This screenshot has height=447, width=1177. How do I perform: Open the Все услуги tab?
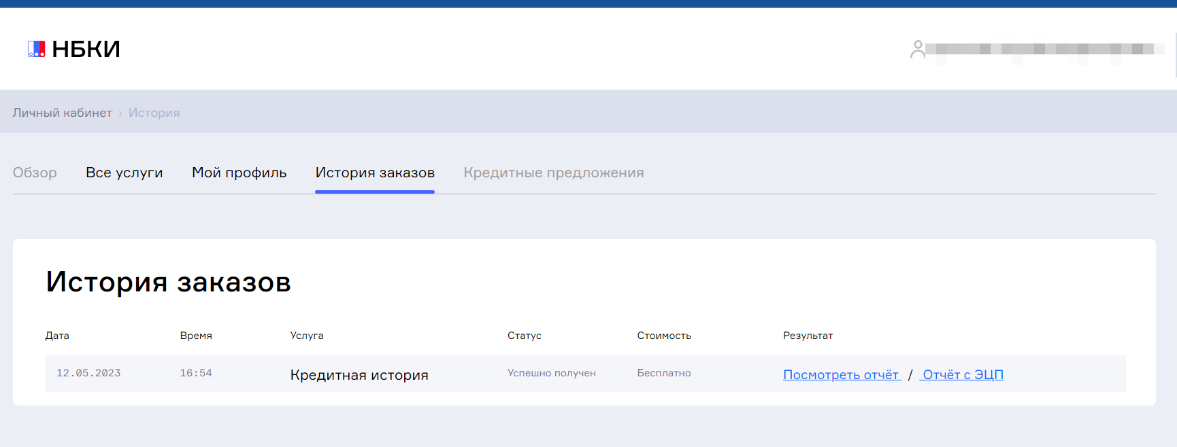pyautogui.click(x=125, y=173)
